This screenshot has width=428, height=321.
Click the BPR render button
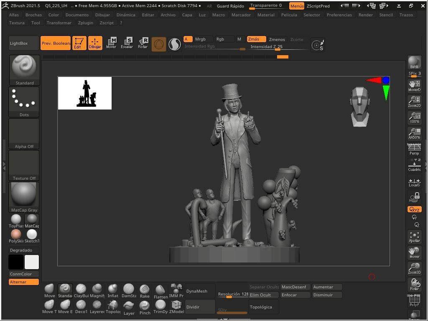414,63
